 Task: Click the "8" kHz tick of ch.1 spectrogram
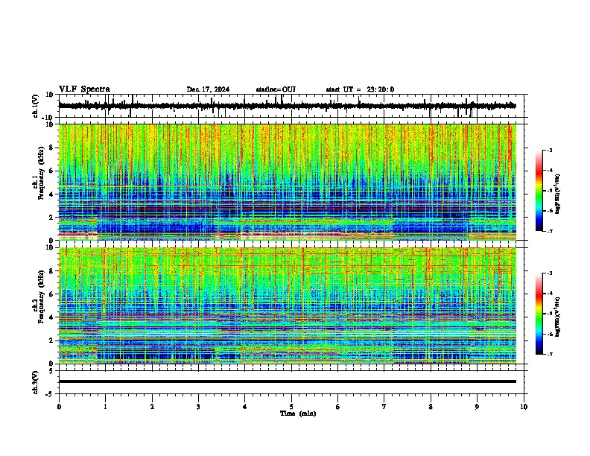pyautogui.click(x=52, y=148)
